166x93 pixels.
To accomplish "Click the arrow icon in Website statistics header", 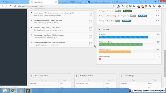I will coord(77,76).
